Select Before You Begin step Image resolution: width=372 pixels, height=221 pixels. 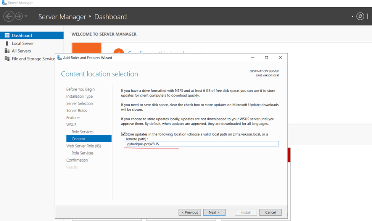click(x=80, y=89)
